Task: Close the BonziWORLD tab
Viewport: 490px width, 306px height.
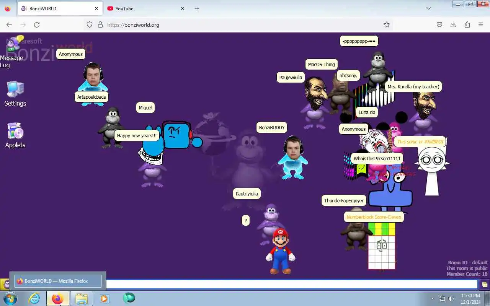Action: click(x=96, y=8)
